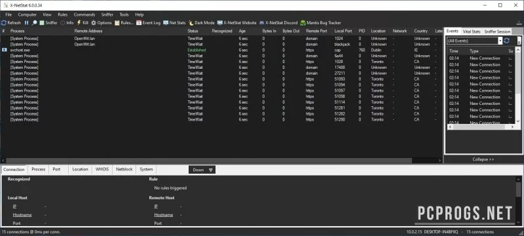Viewport: 524px width, 236px height.
Task: Click the svchost.exe process row icon
Action: click(5, 50)
